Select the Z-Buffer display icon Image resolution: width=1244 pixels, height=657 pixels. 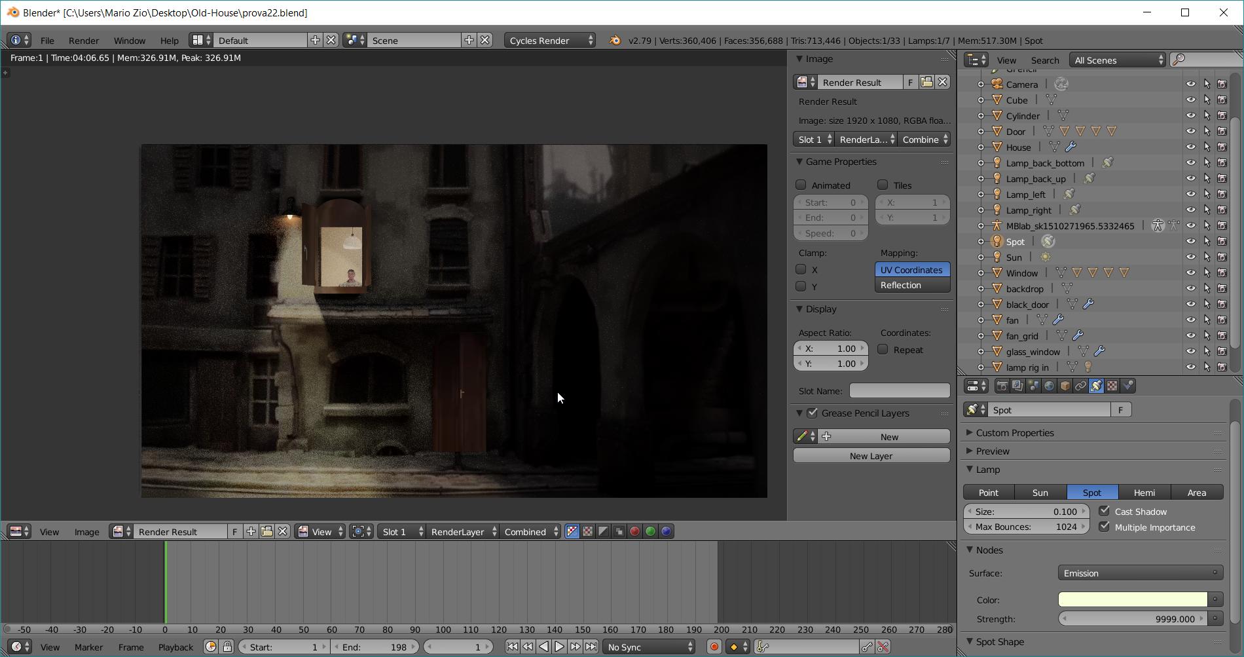[x=619, y=531]
